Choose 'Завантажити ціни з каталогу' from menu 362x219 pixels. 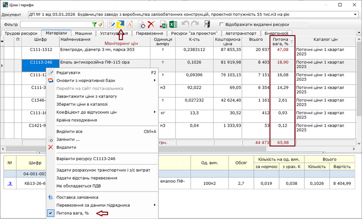pos(86,96)
